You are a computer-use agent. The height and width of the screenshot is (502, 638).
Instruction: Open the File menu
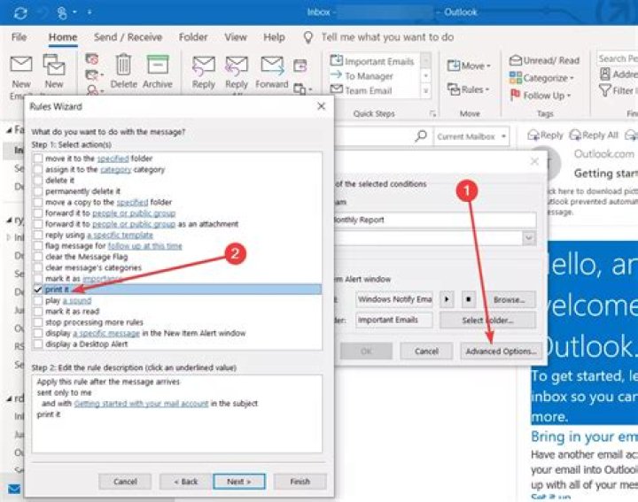(19, 37)
